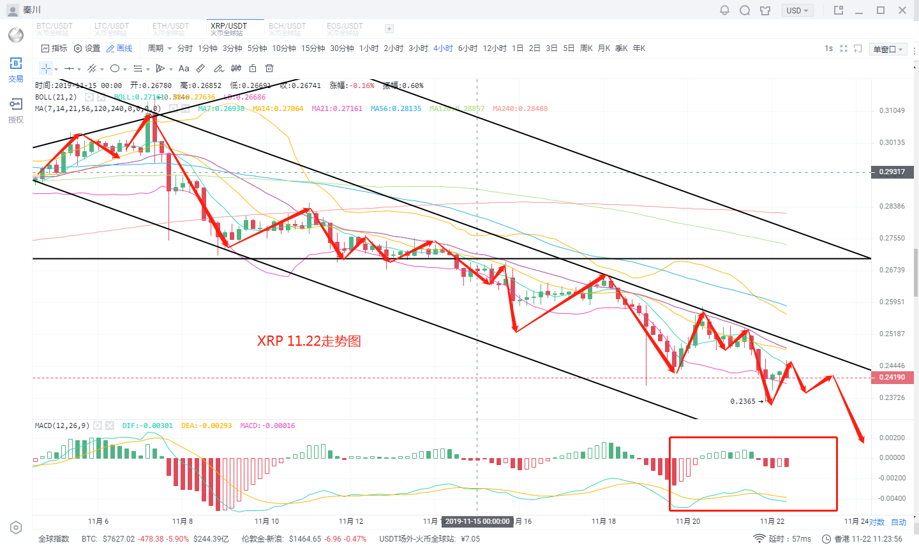The image size is (919, 548).
Task: Click the network delay status 57ms
Action: point(782,539)
